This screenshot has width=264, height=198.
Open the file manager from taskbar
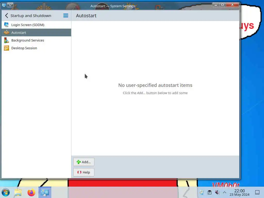pos(18,192)
